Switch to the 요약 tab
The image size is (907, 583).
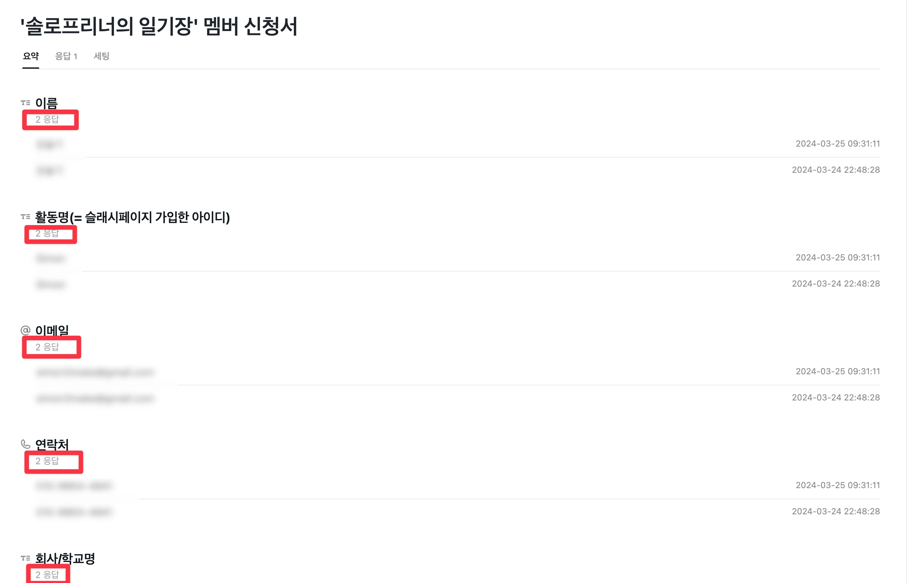31,56
